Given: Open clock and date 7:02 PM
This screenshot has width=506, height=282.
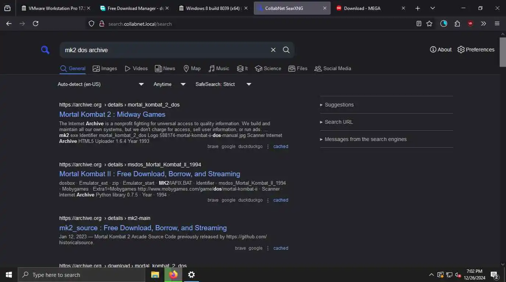Looking at the screenshot, I should [x=474, y=275].
